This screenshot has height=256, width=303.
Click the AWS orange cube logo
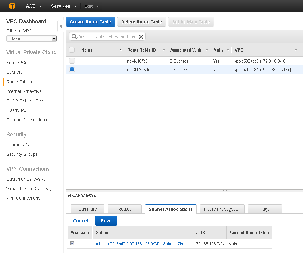12,6
